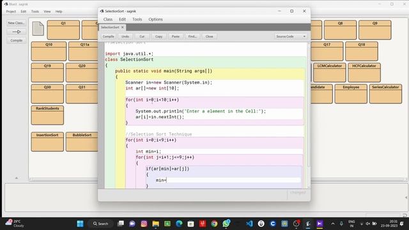Click the '//Selection Sort Technique' comment
The width and height of the screenshot is (409, 230).
(x=158, y=134)
